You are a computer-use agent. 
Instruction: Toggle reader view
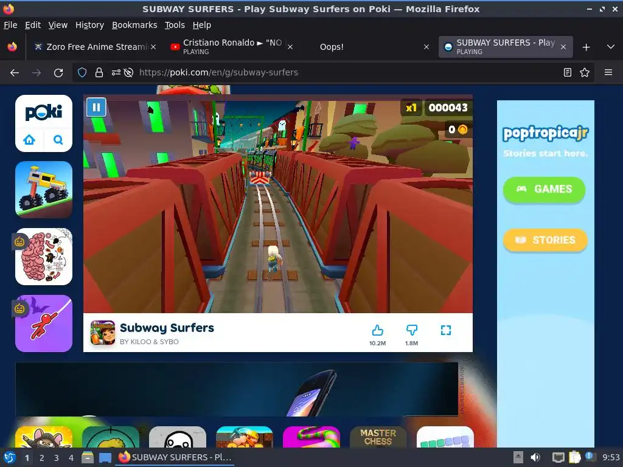[x=568, y=73]
